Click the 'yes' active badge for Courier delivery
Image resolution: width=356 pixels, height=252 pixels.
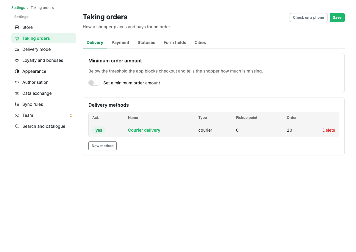pyautogui.click(x=99, y=130)
